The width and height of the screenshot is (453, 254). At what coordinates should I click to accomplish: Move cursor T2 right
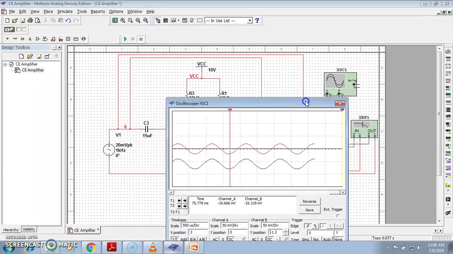pyautogui.click(x=184, y=206)
